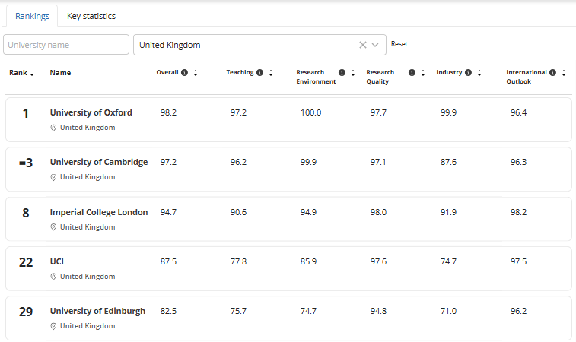Select the Rankings tab
Screen dimensions: 576x342
click(x=32, y=17)
